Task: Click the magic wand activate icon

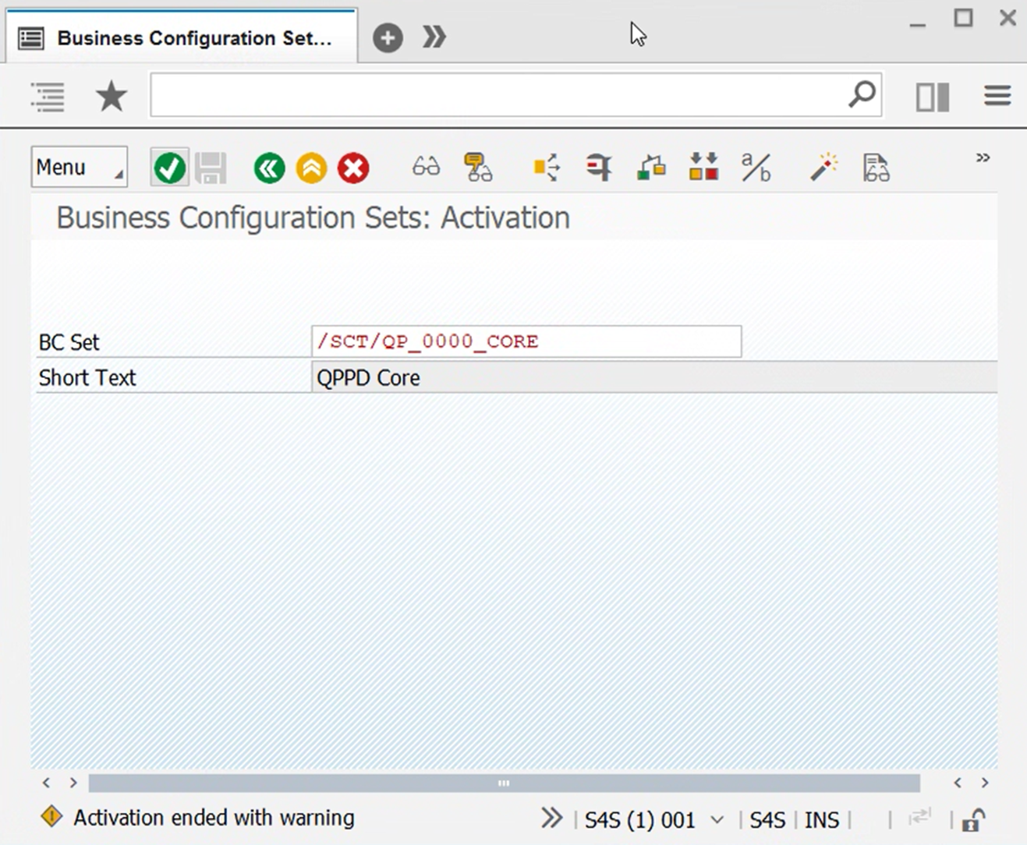Action: click(823, 167)
